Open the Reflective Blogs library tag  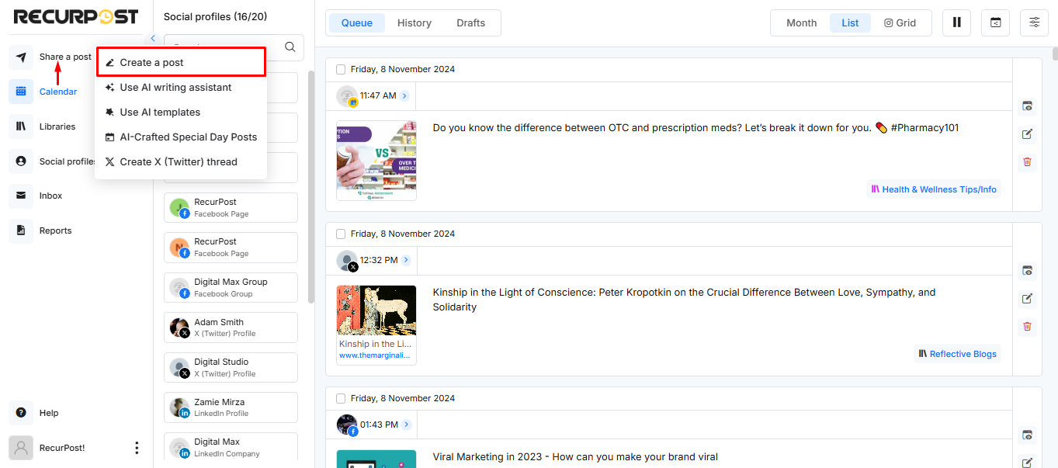tap(957, 354)
